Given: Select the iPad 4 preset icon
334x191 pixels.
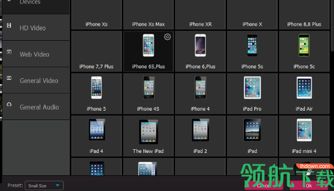Looking at the screenshot, I should [97, 129].
